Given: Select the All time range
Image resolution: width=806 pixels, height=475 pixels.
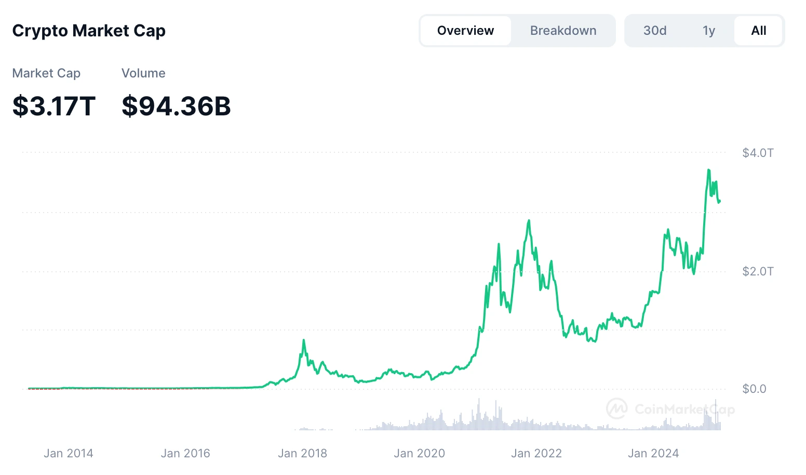Looking at the screenshot, I should (x=758, y=31).
